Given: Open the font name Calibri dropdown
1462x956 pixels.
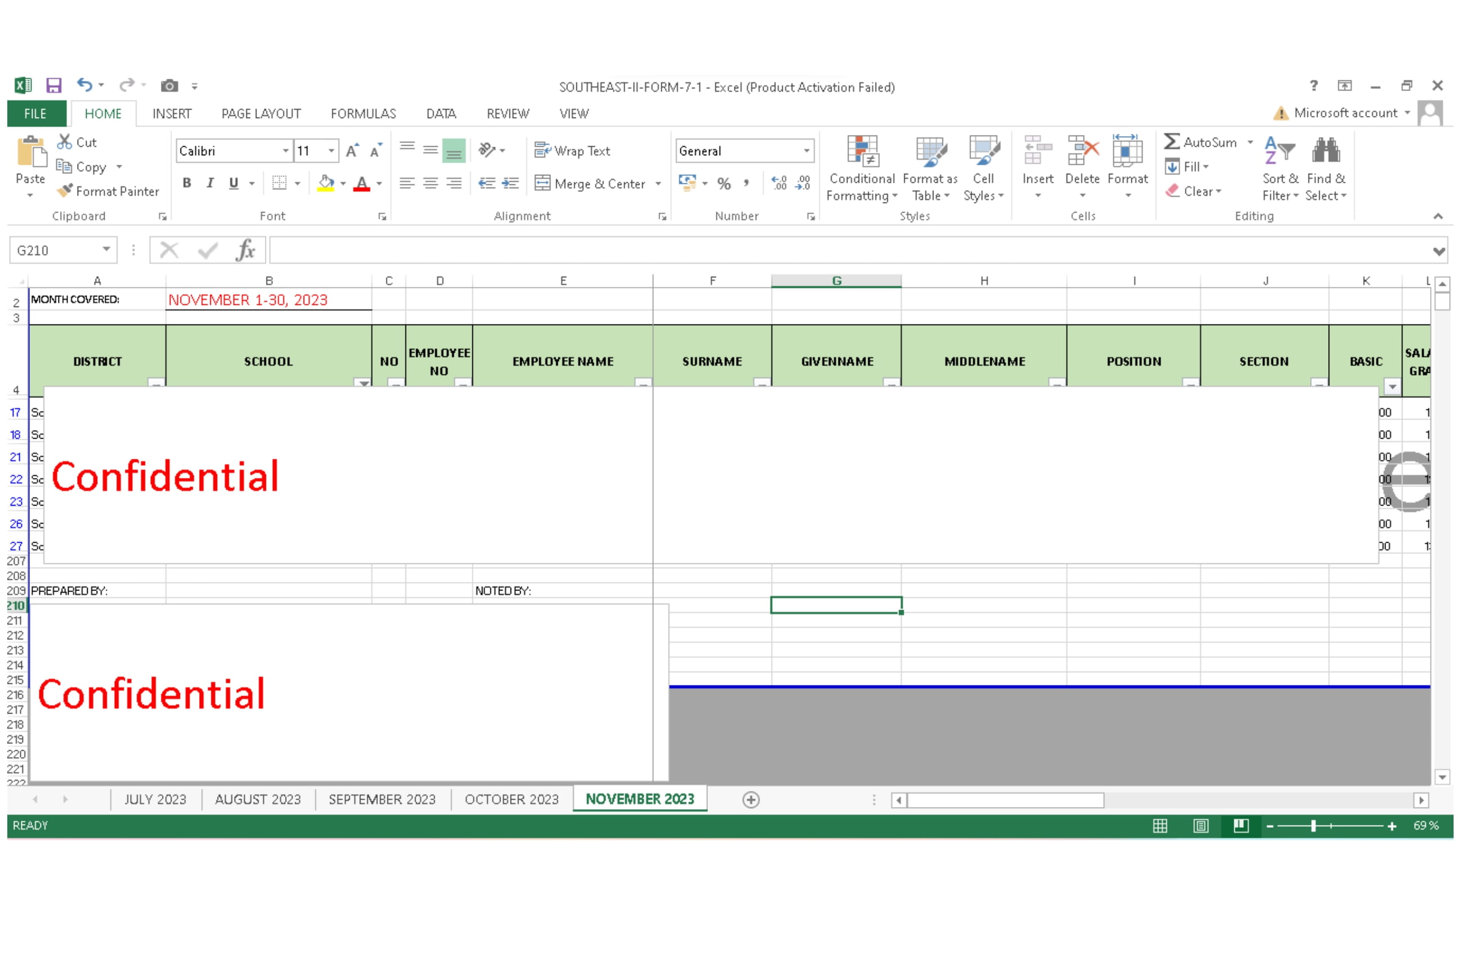Looking at the screenshot, I should click(x=286, y=151).
